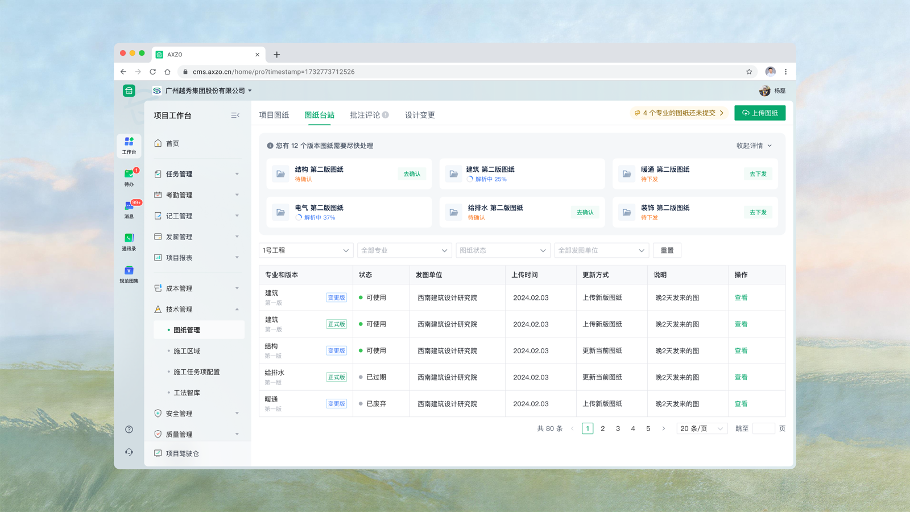Click the 上传图纸 button

759,113
